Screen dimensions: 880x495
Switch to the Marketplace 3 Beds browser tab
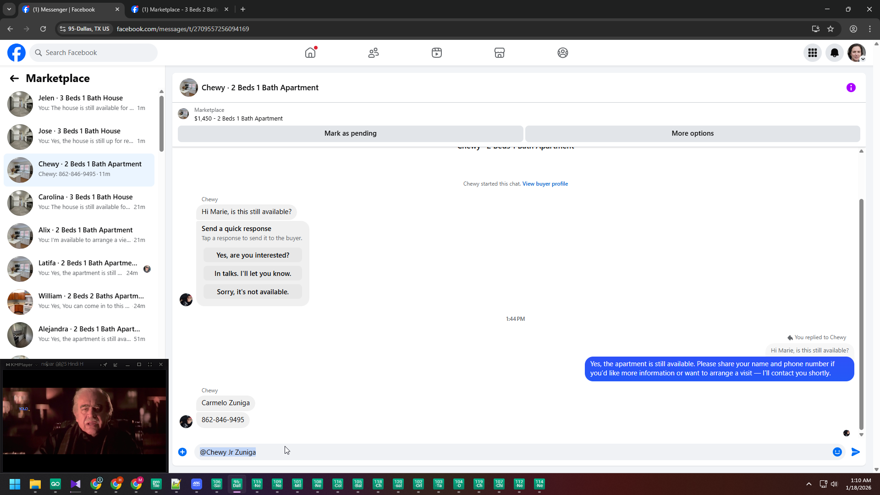179,9
